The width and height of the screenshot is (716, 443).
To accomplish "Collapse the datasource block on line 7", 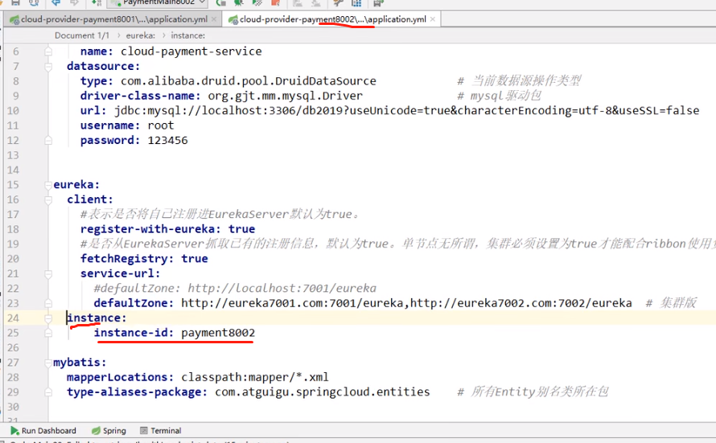I will pyautogui.click(x=48, y=67).
